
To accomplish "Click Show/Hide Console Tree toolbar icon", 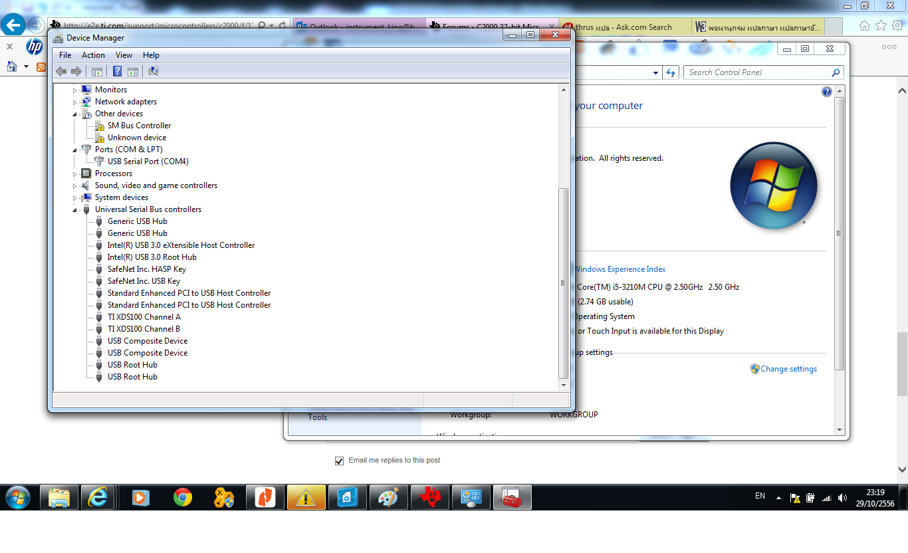I will 97,71.
